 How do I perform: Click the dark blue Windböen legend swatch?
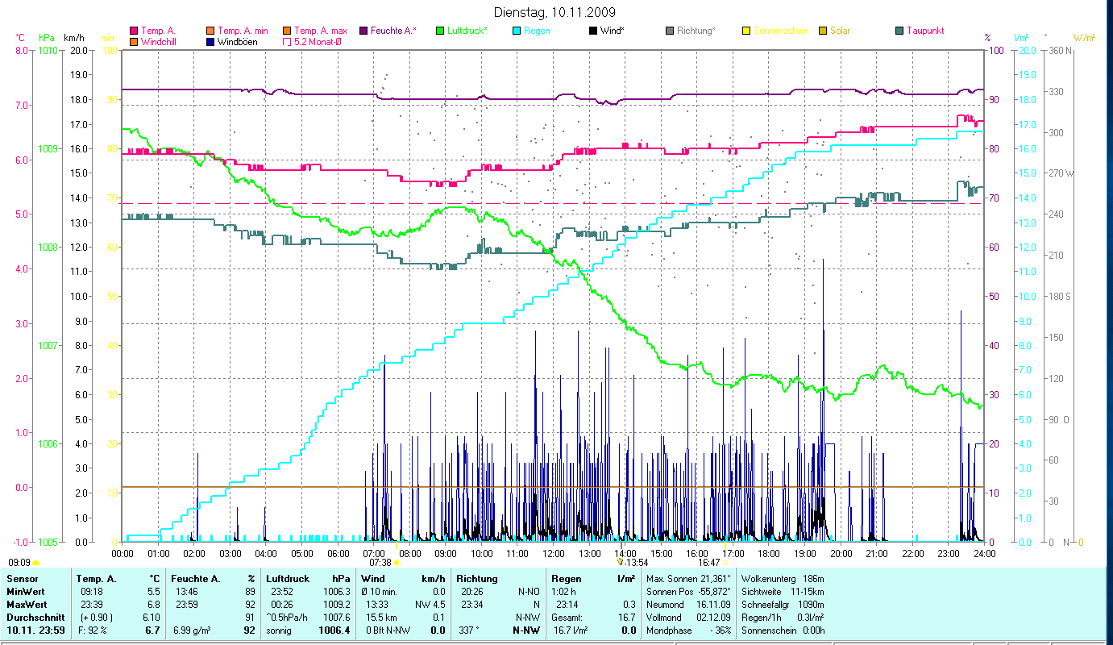(211, 41)
